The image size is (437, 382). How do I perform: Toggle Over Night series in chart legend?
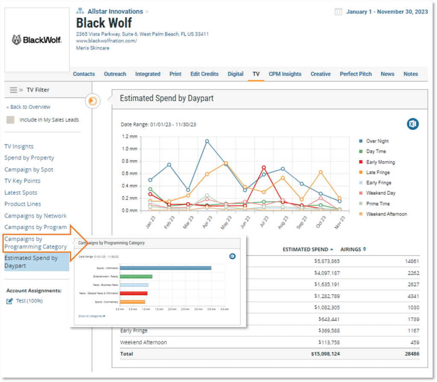click(377, 141)
